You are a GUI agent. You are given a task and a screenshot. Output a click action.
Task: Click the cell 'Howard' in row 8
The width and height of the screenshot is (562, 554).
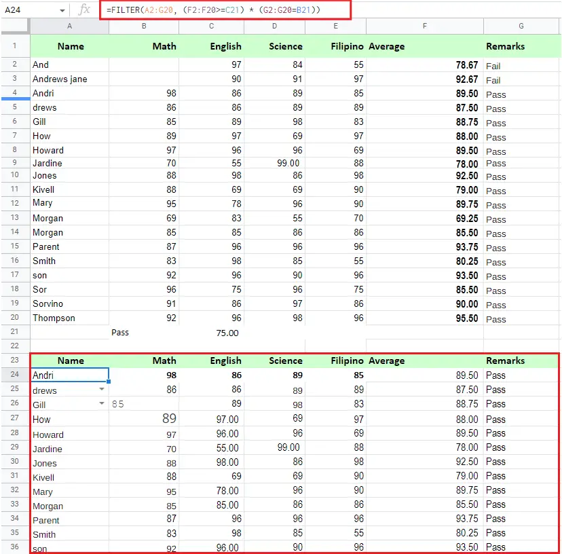click(69, 150)
